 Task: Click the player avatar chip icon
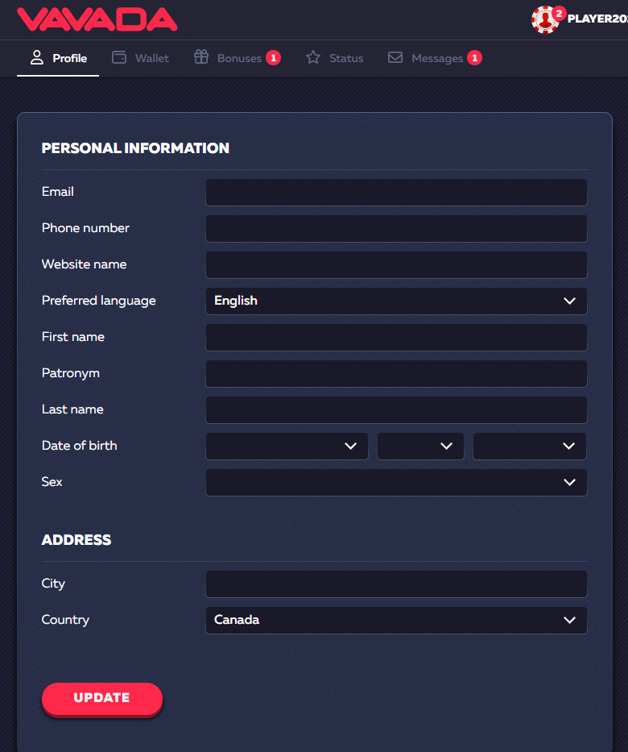[x=545, y=19]
